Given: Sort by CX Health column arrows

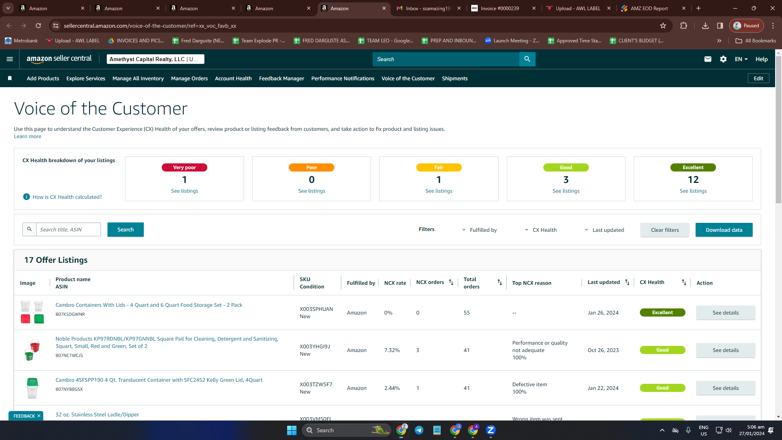Looking at the screenshot, I should (x=684, y=282).
